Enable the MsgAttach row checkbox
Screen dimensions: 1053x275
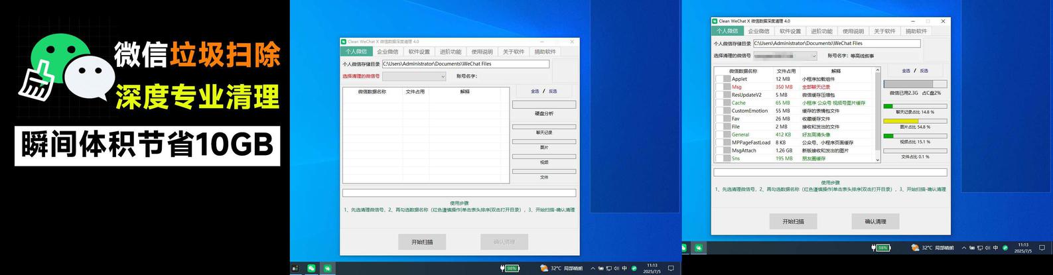pyautogui.click(x=719, y=150)
